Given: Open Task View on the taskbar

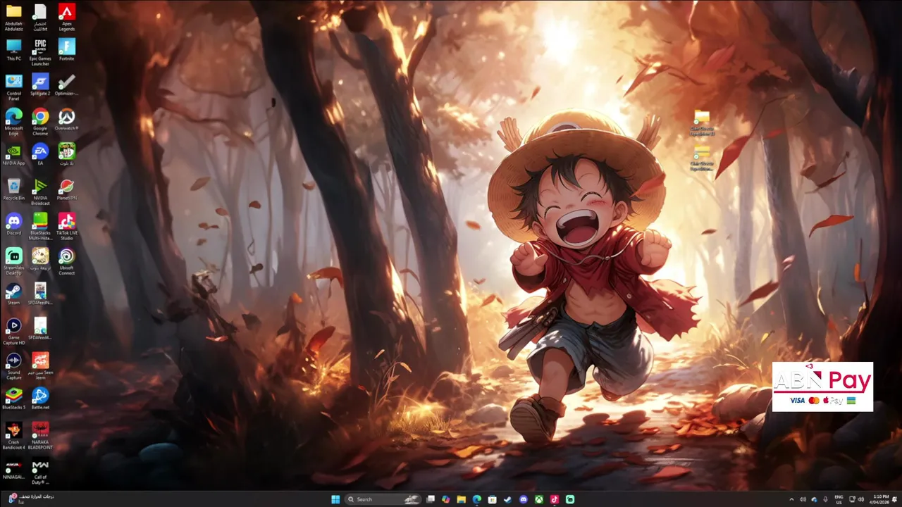Looking at the screenshot, I should pos(431,499).
